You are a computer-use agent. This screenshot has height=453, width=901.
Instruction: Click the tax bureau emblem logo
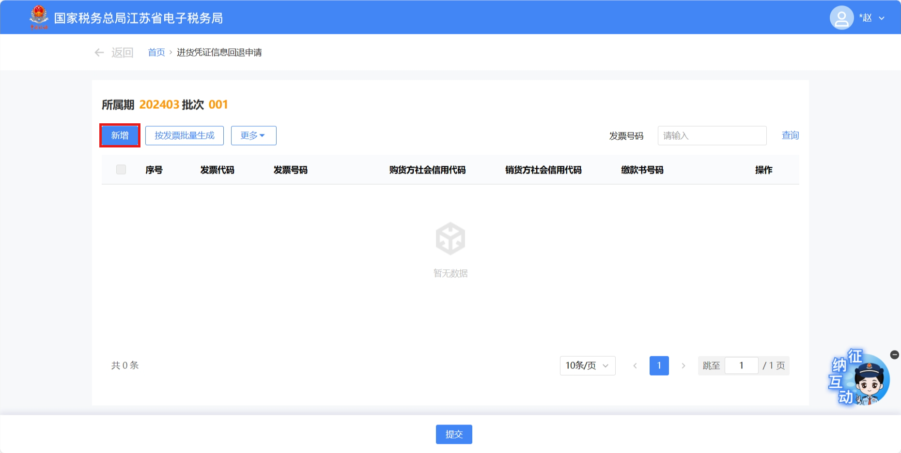tap(39, 17)
